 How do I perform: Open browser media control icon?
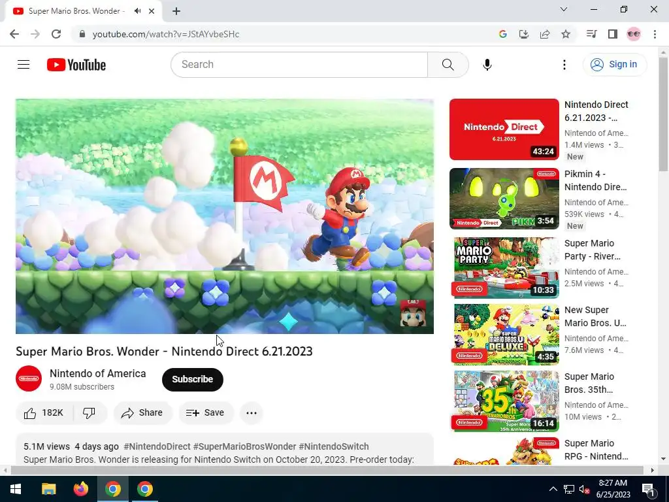coord(591,34)
